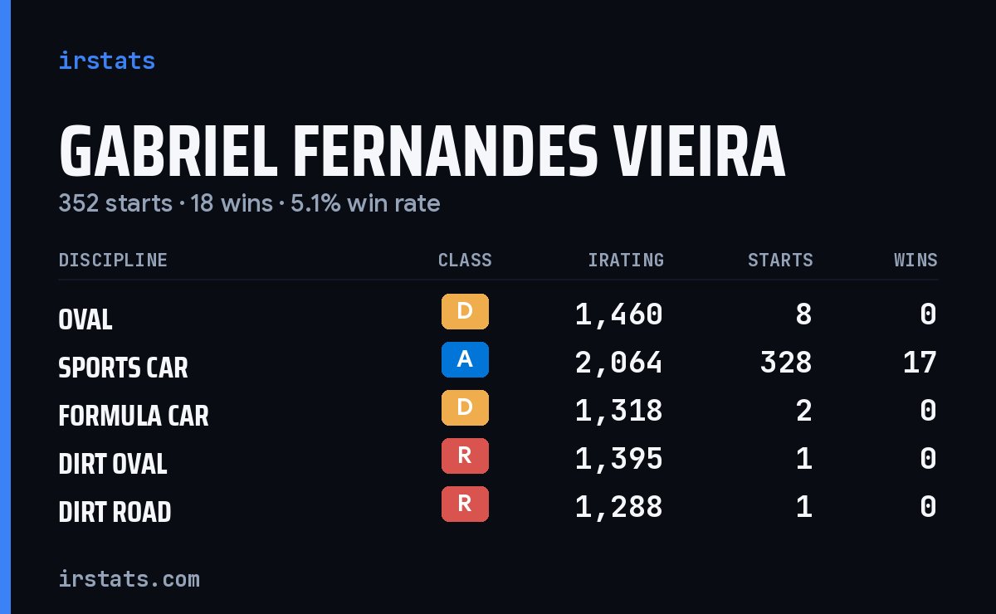Click the Formula Car D class badge
The width and height of the screenshot is (996, 614).
pyautogui.click(x=465, y=407)
